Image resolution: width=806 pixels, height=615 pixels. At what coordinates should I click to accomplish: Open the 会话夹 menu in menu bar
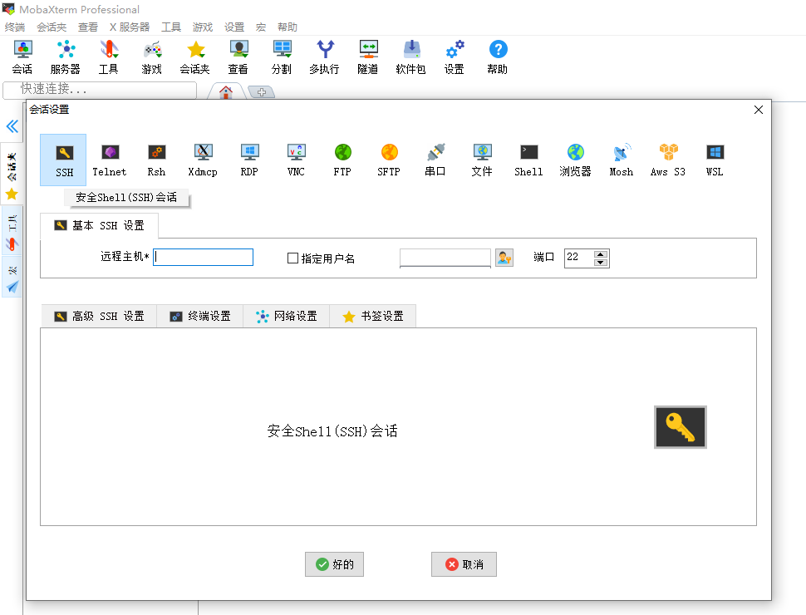pyautogui.click(x=52, y=27)
